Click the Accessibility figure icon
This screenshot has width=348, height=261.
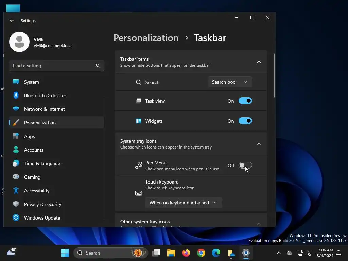[x=16, y=190]
